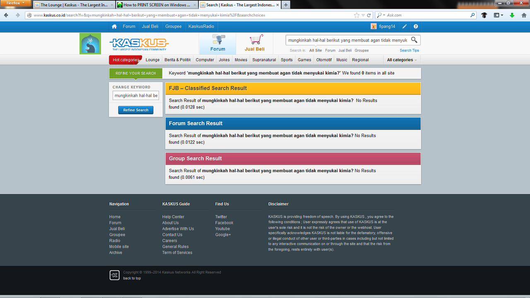Open the URL history dropdown arrow
The width and height of the screenshot is (530, 298).
pos(363,15)
